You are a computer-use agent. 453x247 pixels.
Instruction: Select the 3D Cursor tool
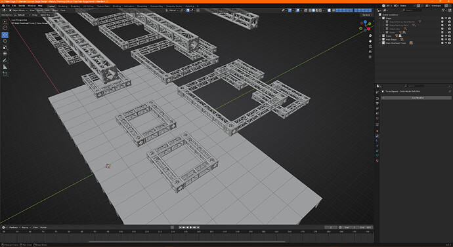5,28
